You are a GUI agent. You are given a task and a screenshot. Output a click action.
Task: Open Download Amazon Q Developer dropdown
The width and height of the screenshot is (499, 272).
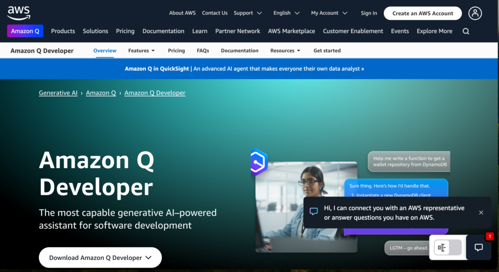pos(100,257)
